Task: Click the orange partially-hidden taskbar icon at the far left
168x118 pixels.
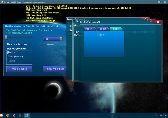Action: pos(1,115)
